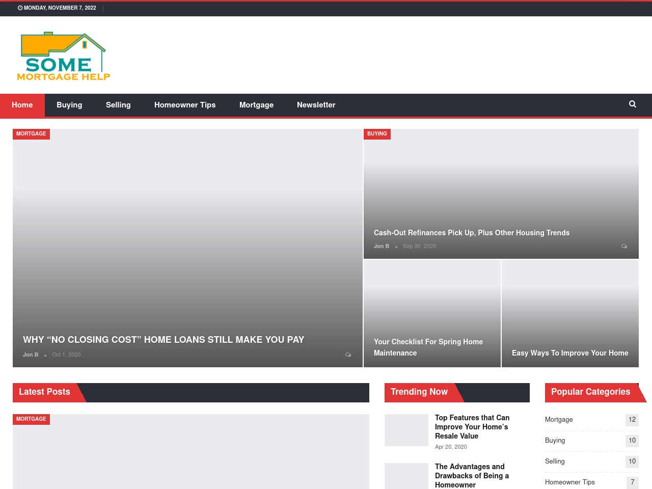Click comment icon on Cash-Out Refinances article
This screenshot has width=652, height=489.
coord(624,246)
